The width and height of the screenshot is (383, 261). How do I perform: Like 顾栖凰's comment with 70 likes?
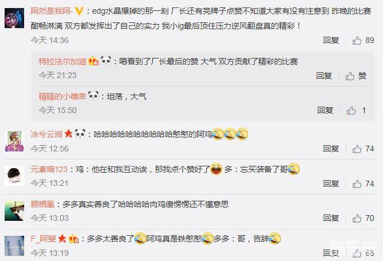[363, 218]
